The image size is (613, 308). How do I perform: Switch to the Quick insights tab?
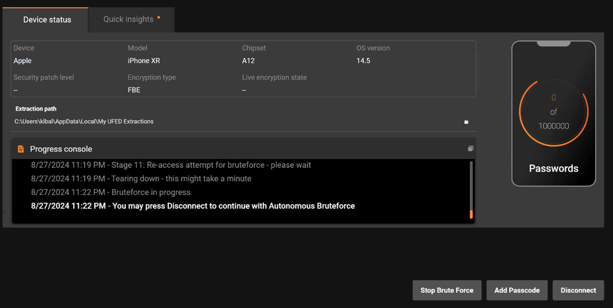point(128,20)
